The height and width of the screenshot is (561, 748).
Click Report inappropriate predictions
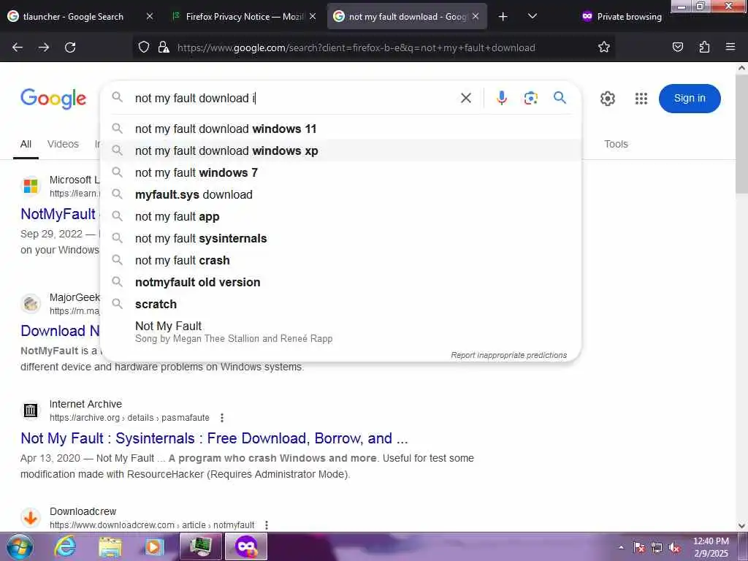[508, 355]
